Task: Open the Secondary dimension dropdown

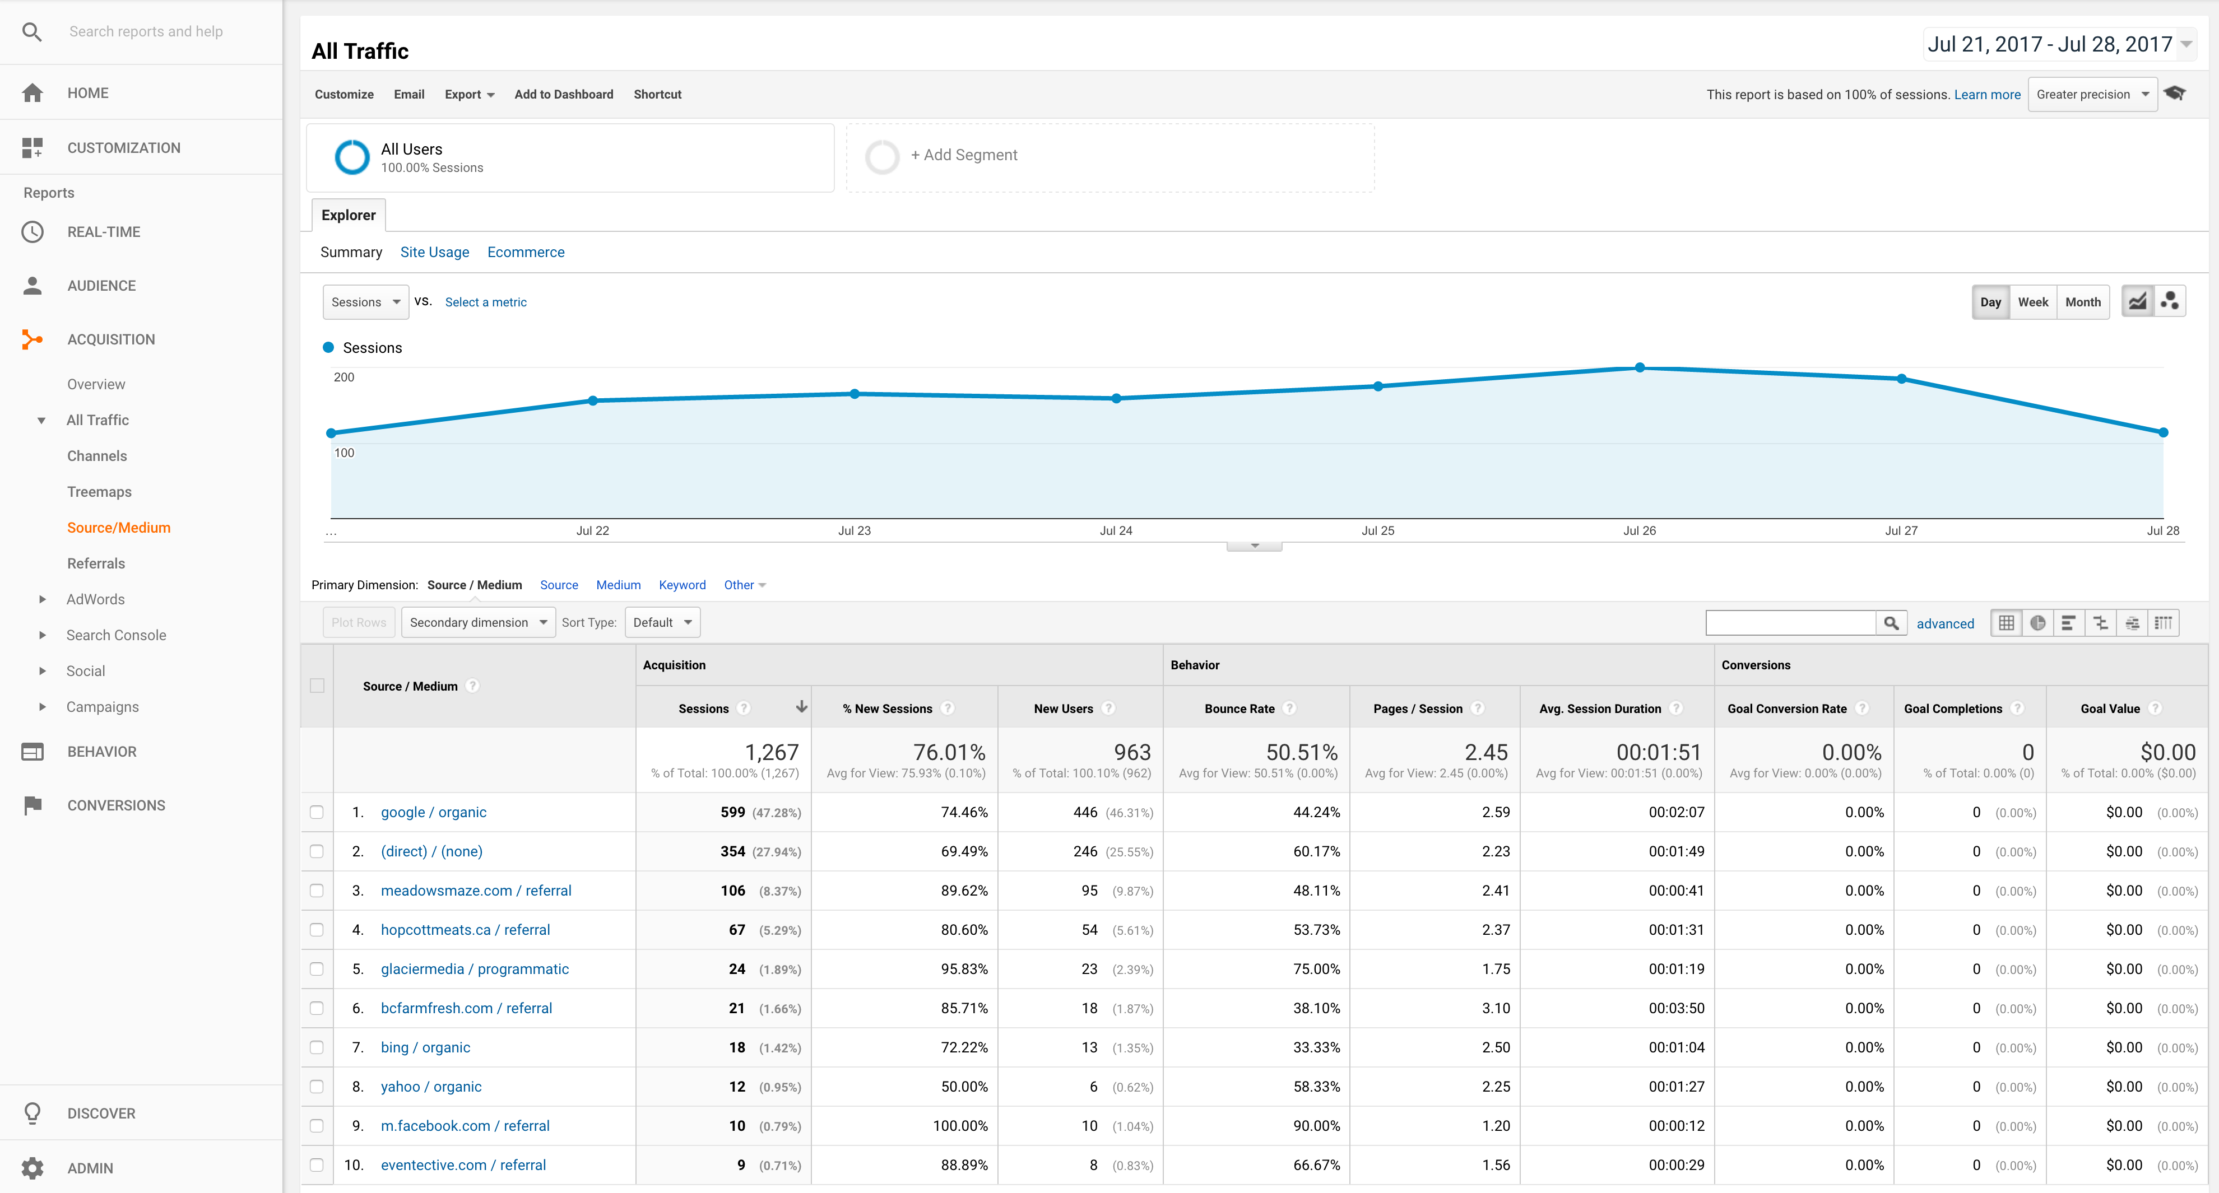Action: pyautogui.click(x=478, y=622)
